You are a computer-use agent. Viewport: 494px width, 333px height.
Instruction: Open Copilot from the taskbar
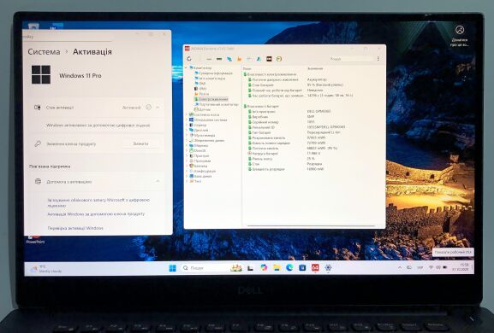pyautogui.click(x=264, y=267)
